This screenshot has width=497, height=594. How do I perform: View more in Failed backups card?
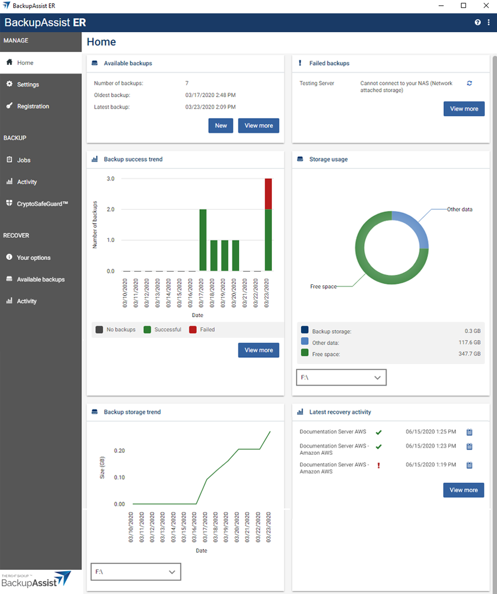coord(464,109)
